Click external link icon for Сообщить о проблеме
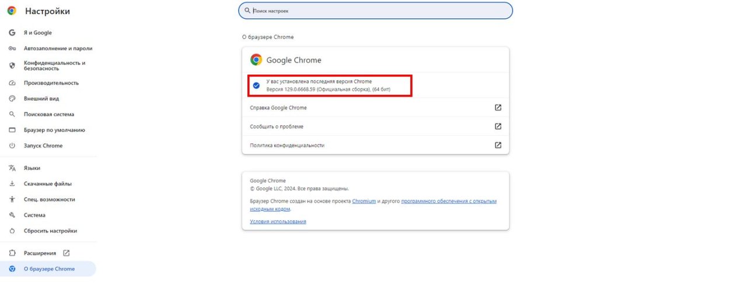Image resolution: width=747 pixels, height=286 pixels. point(498,126)
